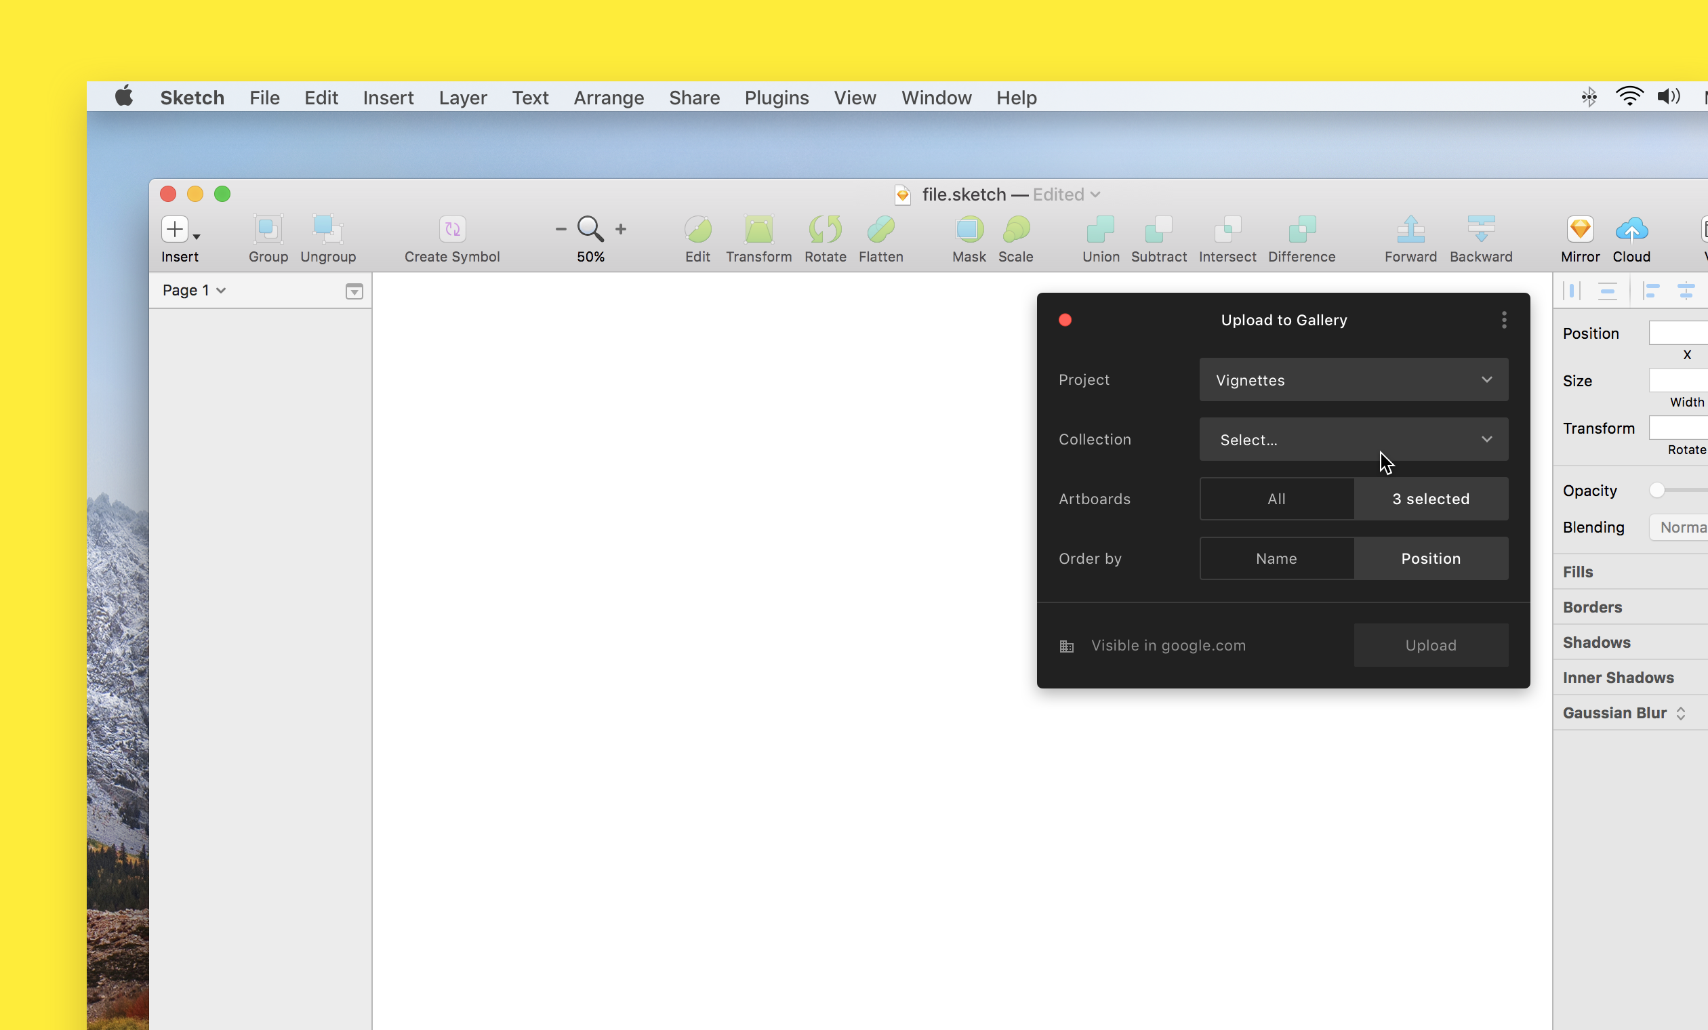Order artboards by Name
Screen dimensions: 1708x1030
click(x=1276, y=558)
